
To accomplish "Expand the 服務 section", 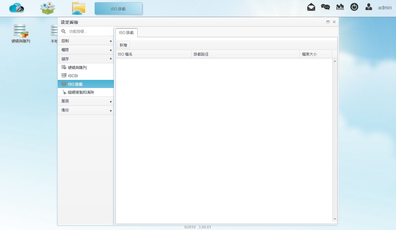I will point(86,101).
